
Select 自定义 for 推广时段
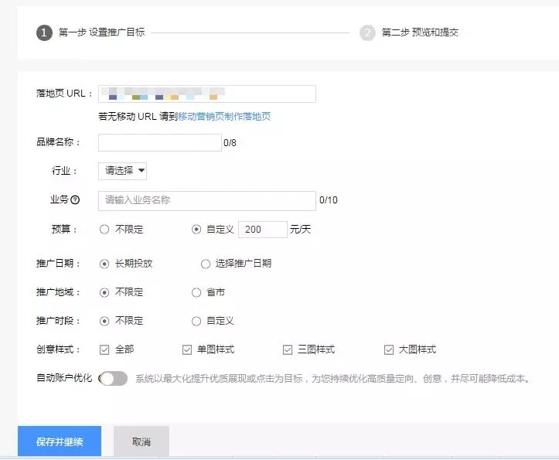[196, 321]
